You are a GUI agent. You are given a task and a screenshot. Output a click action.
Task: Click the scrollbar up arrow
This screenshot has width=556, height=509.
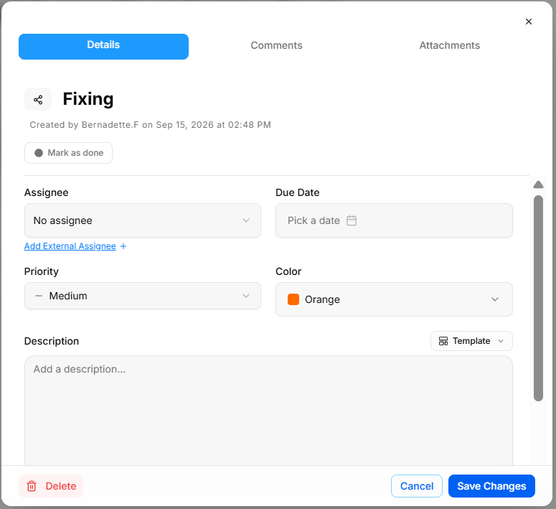(538, 185)
